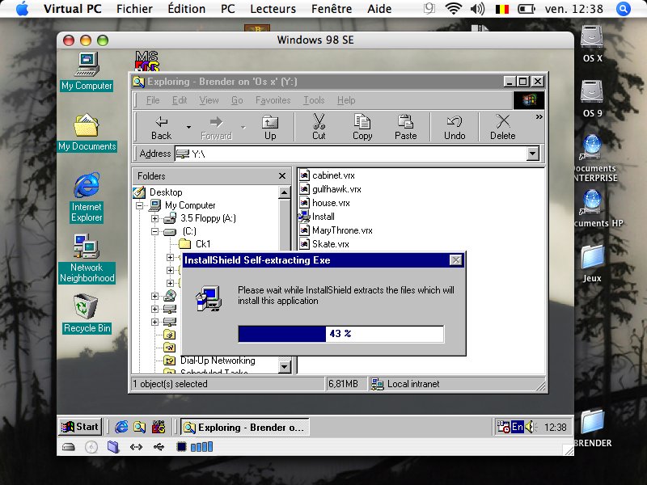Launch Windows Explorer from Quick Launch

point(139,427)
